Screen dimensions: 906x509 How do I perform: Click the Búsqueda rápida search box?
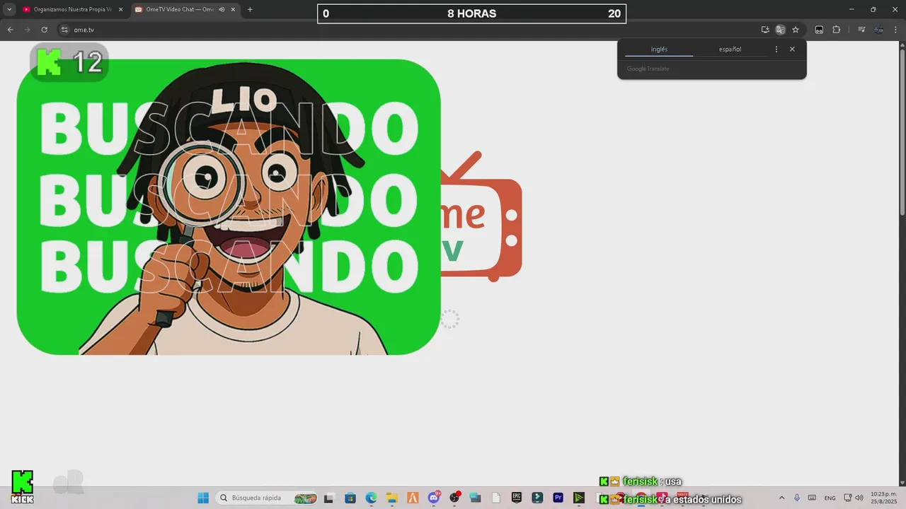pos(267,498)
